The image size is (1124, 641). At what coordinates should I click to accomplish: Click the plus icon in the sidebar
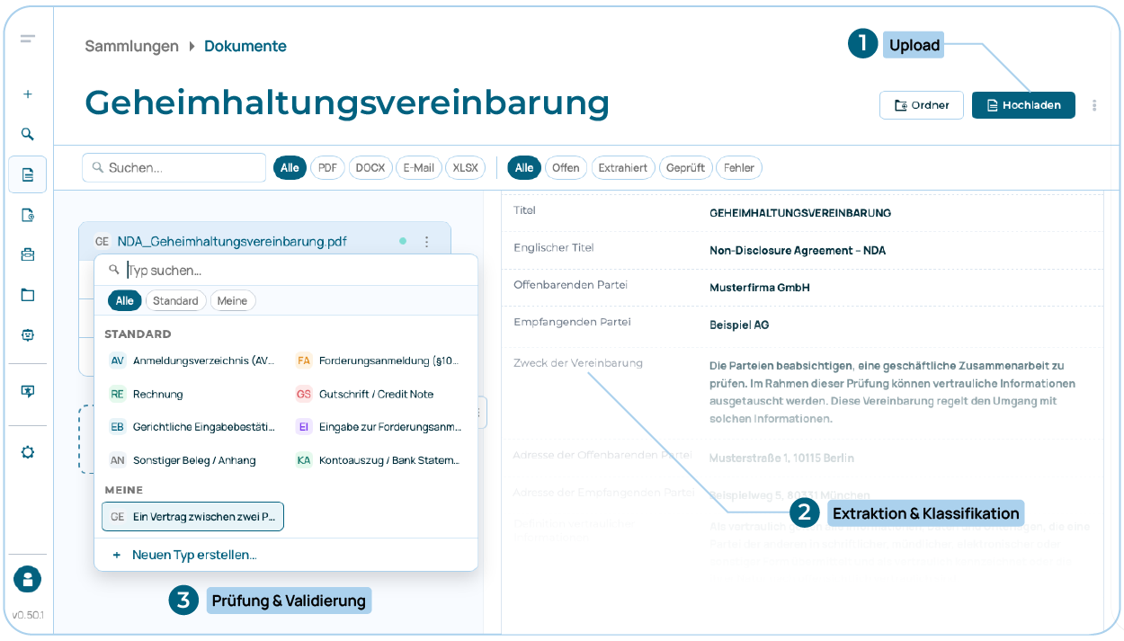(x=28, y=93)
